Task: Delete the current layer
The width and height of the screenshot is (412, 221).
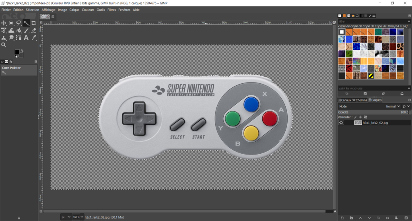Action: coord(406,218)
